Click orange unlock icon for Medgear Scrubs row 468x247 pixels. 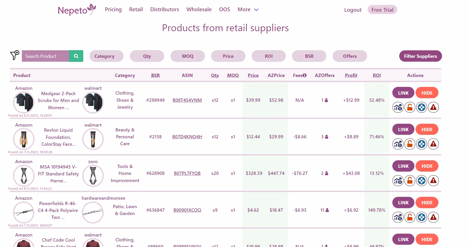[x=410, y=107]
